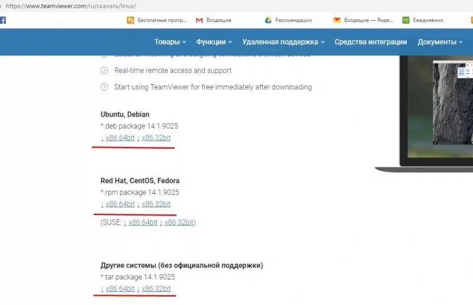Open the Facebook bookmark icon
The height and width of the screenshot is (305, 473).
pyautogui.click(x=3, y=20)
